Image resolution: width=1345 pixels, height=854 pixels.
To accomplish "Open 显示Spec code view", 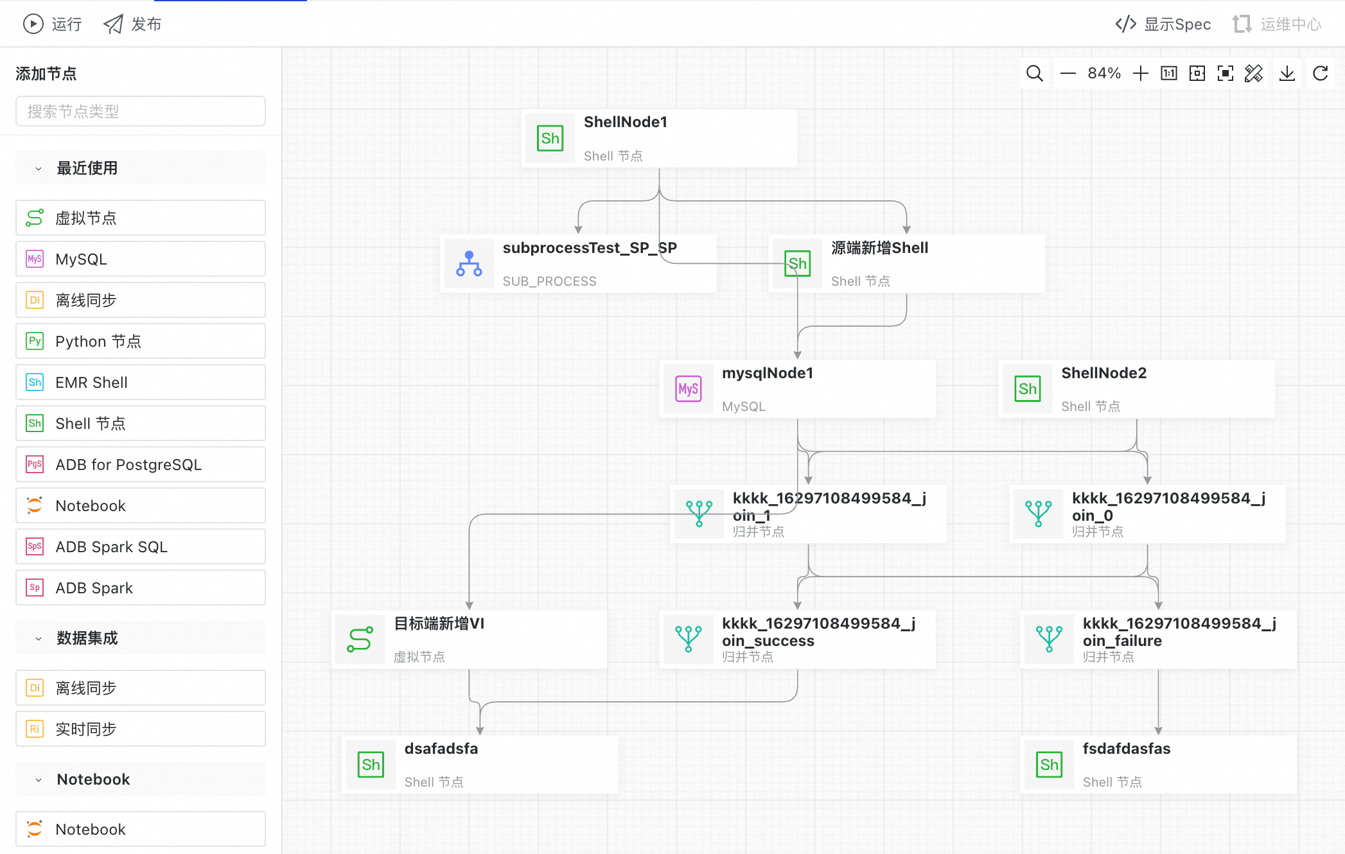I will [1163, 24].
